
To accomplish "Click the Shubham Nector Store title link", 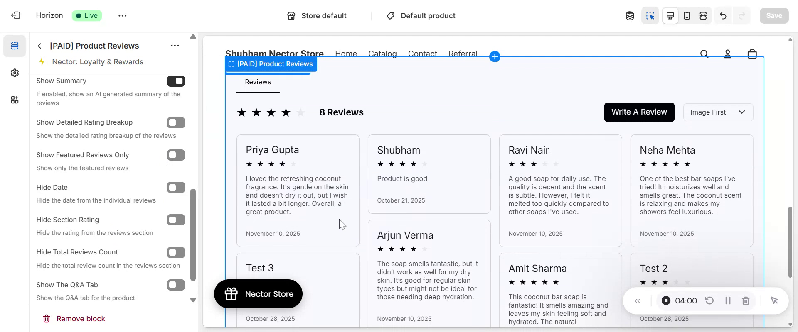I will (274, 54).
